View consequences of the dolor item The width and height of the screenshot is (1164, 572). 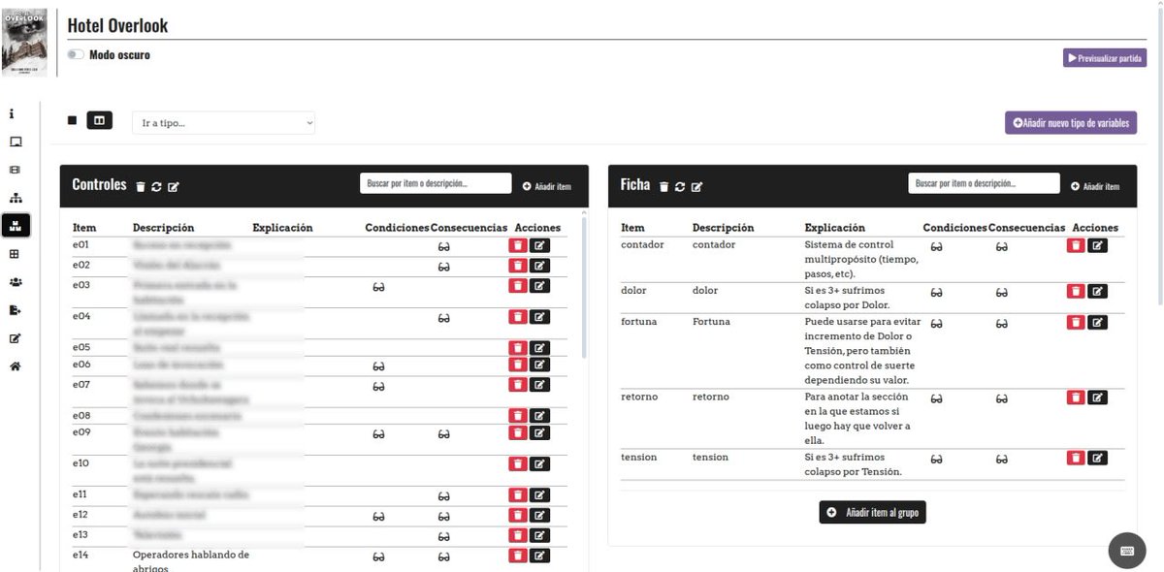click(x=1002, y=293)
